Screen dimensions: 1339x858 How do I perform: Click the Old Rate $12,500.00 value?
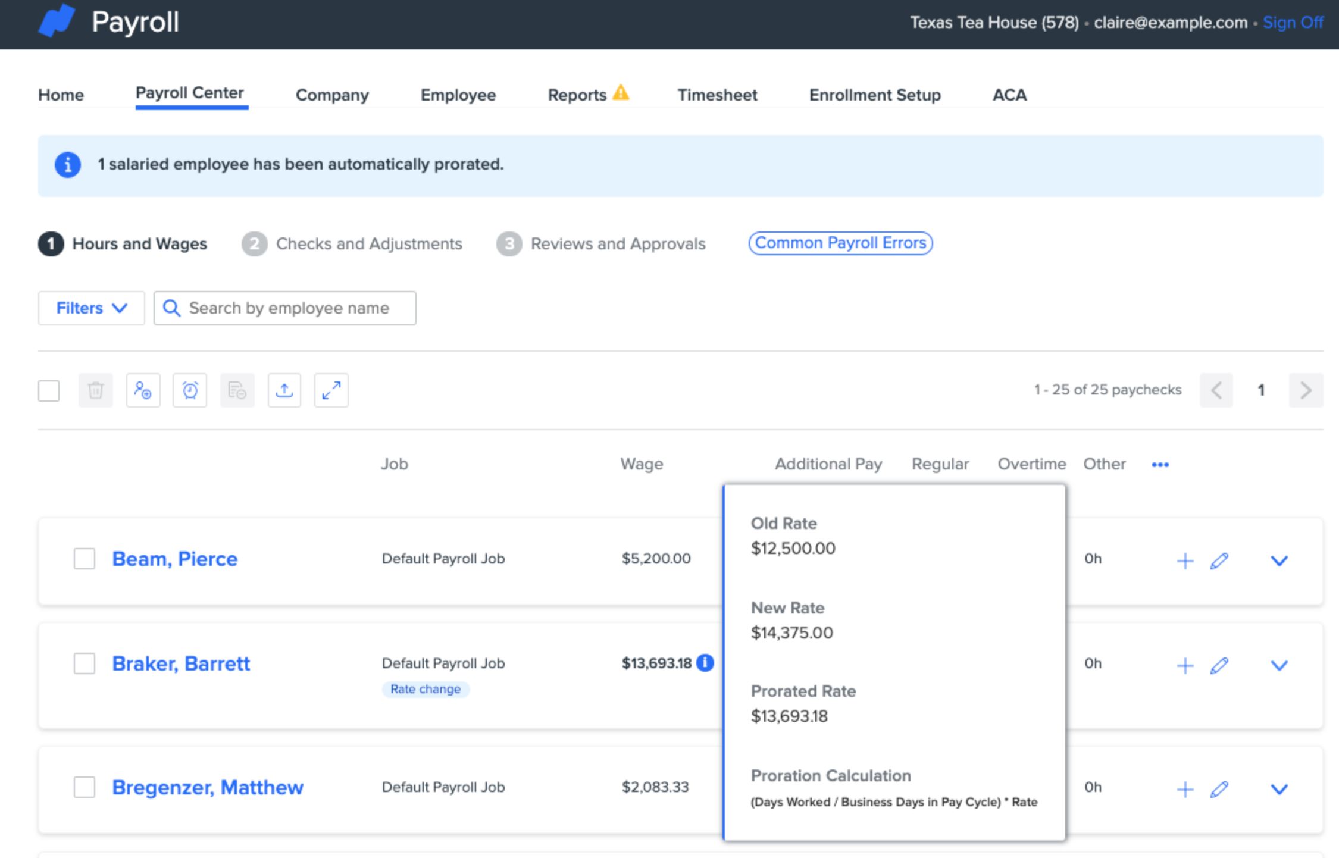[x=793, y=548]
